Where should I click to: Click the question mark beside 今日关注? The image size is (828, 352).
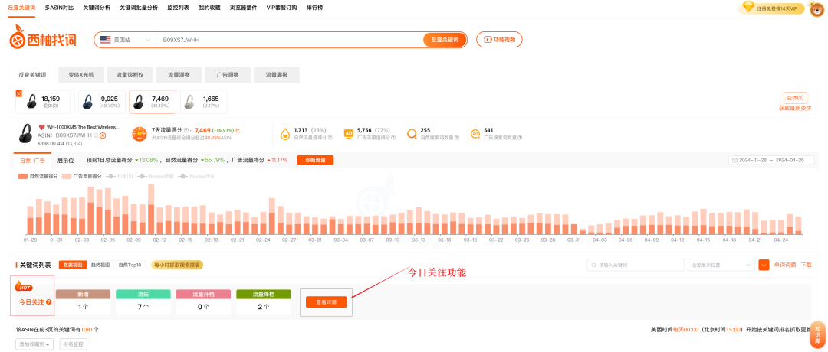click(48, 302)
